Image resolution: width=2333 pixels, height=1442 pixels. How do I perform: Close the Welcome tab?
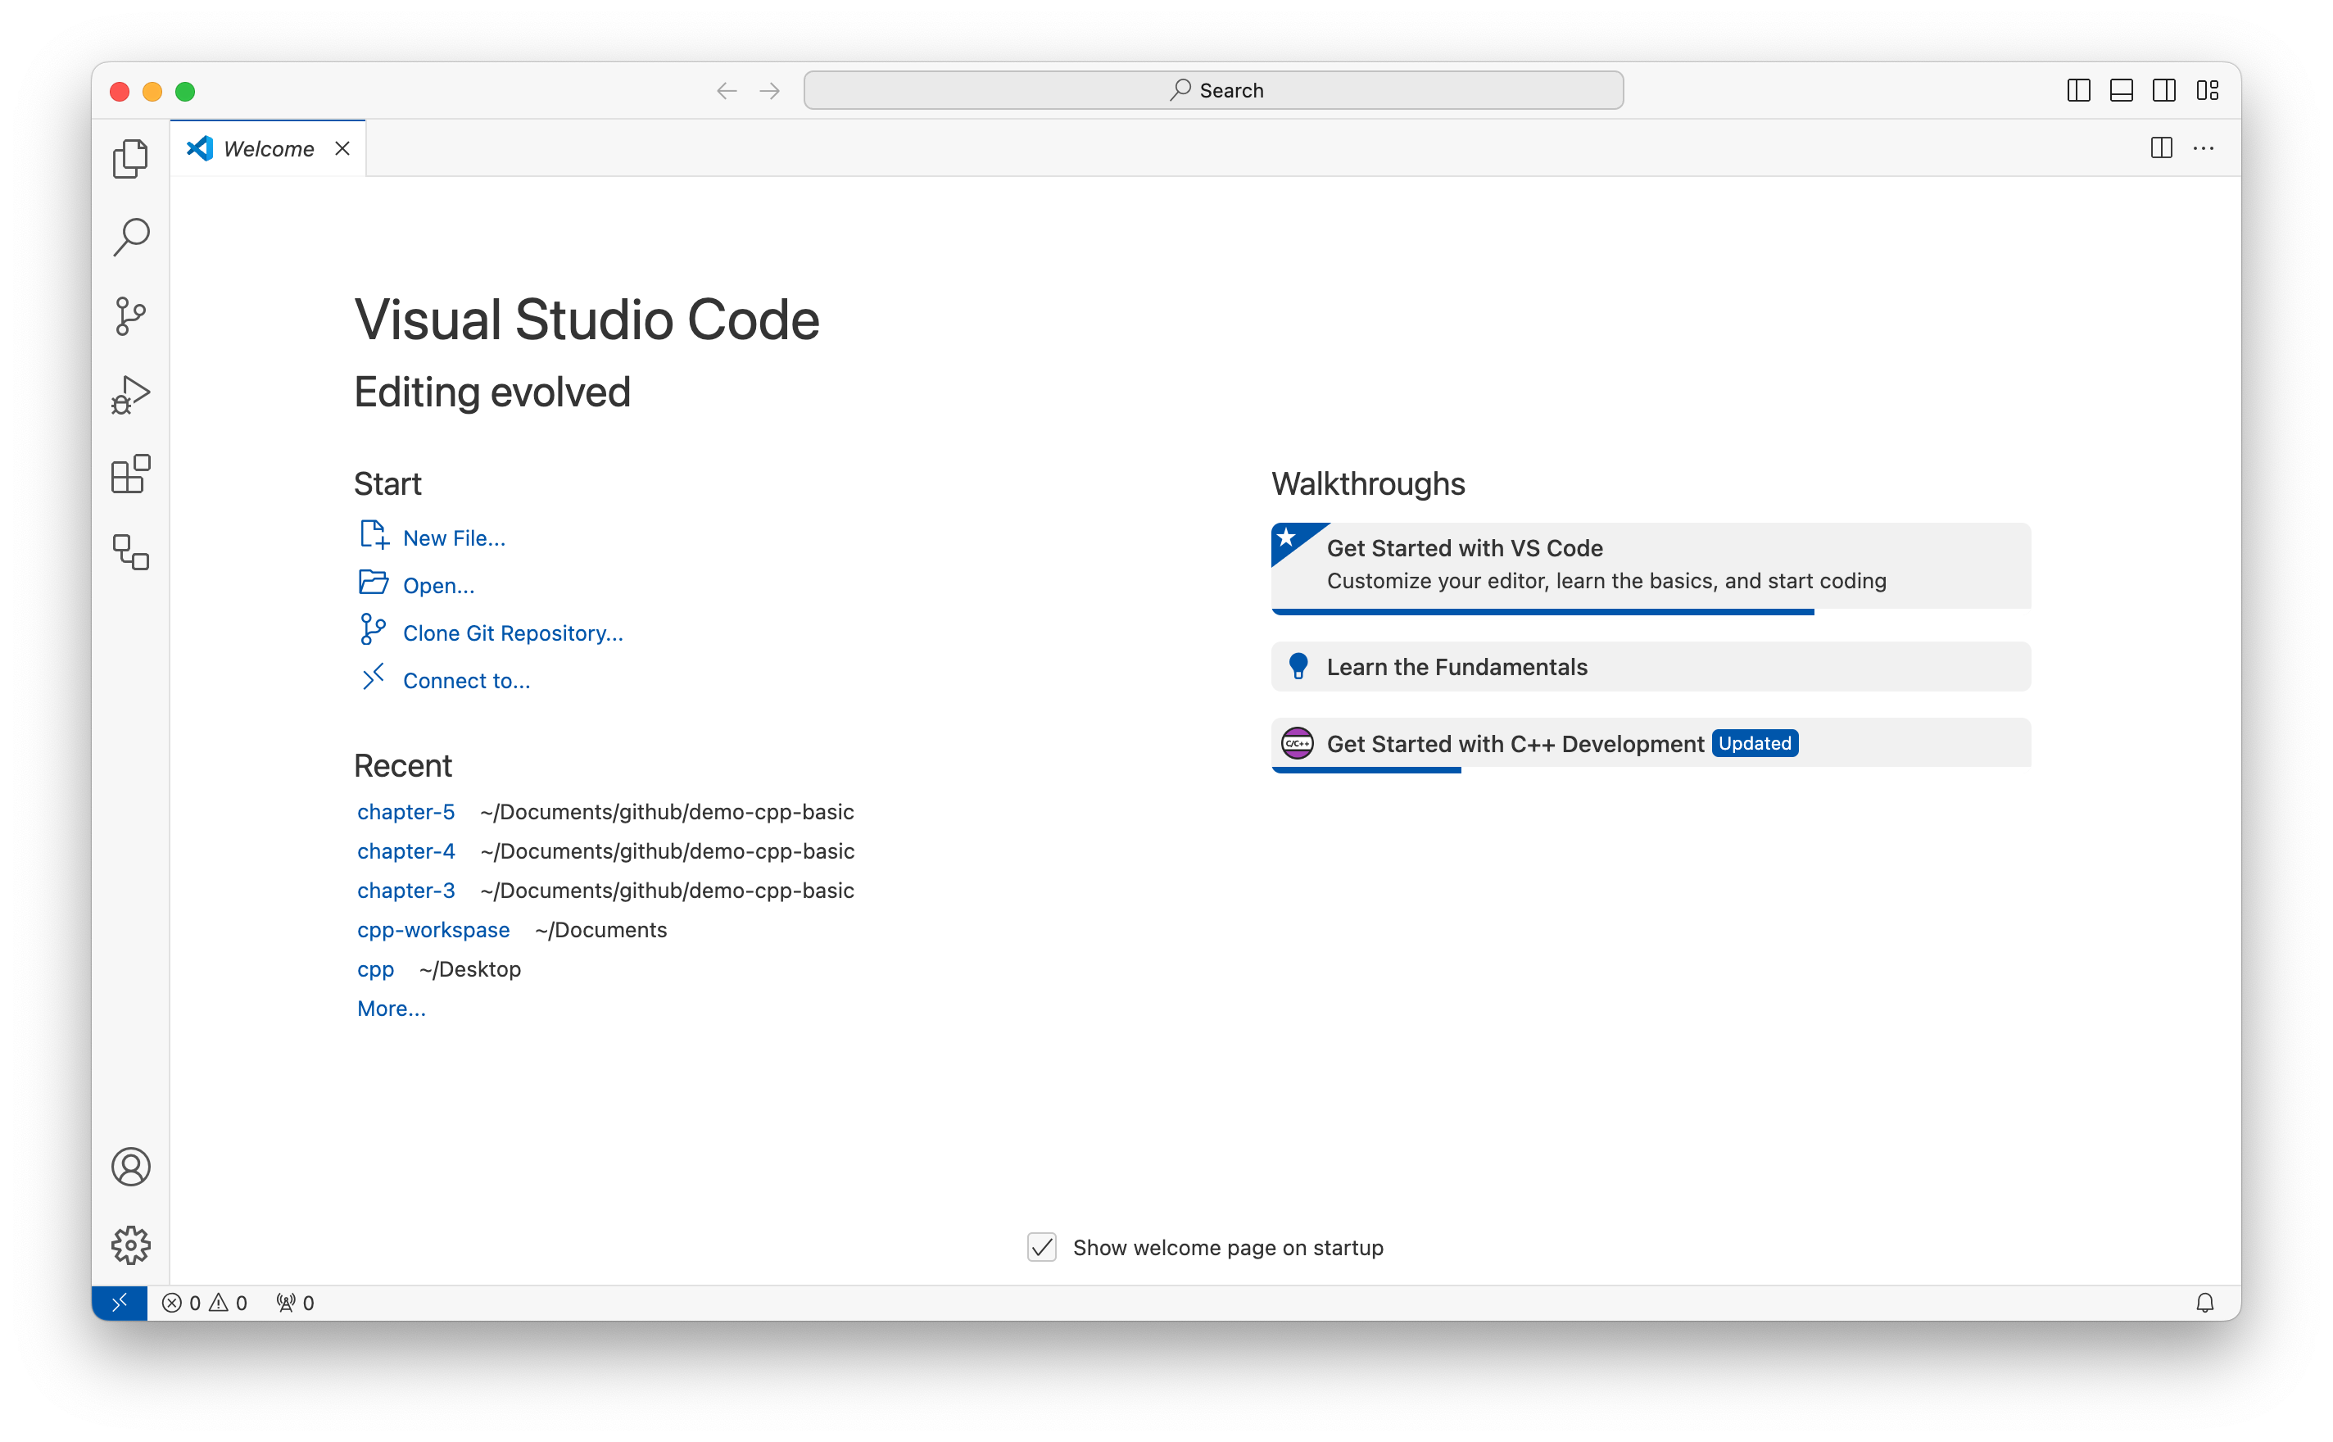coord(342,149)
